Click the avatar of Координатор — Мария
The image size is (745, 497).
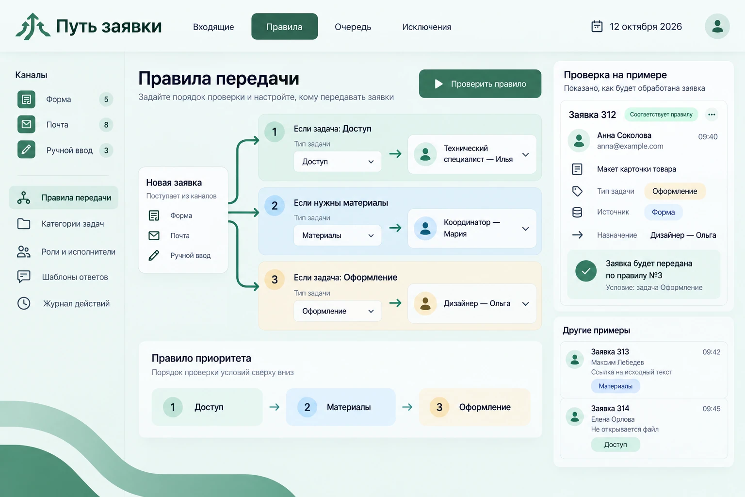425,229
